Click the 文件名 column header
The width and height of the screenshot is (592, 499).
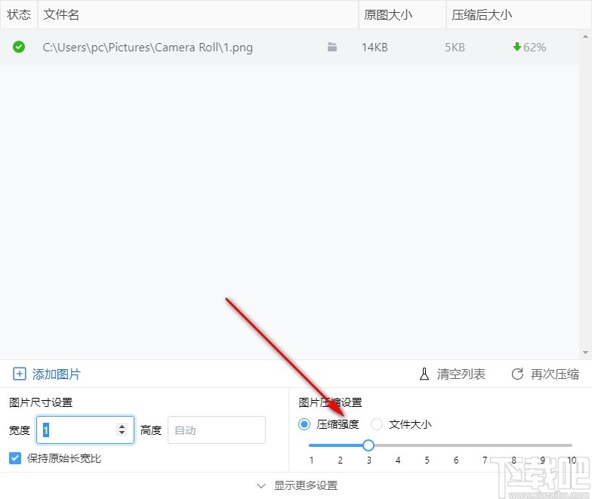pos(198,14)
